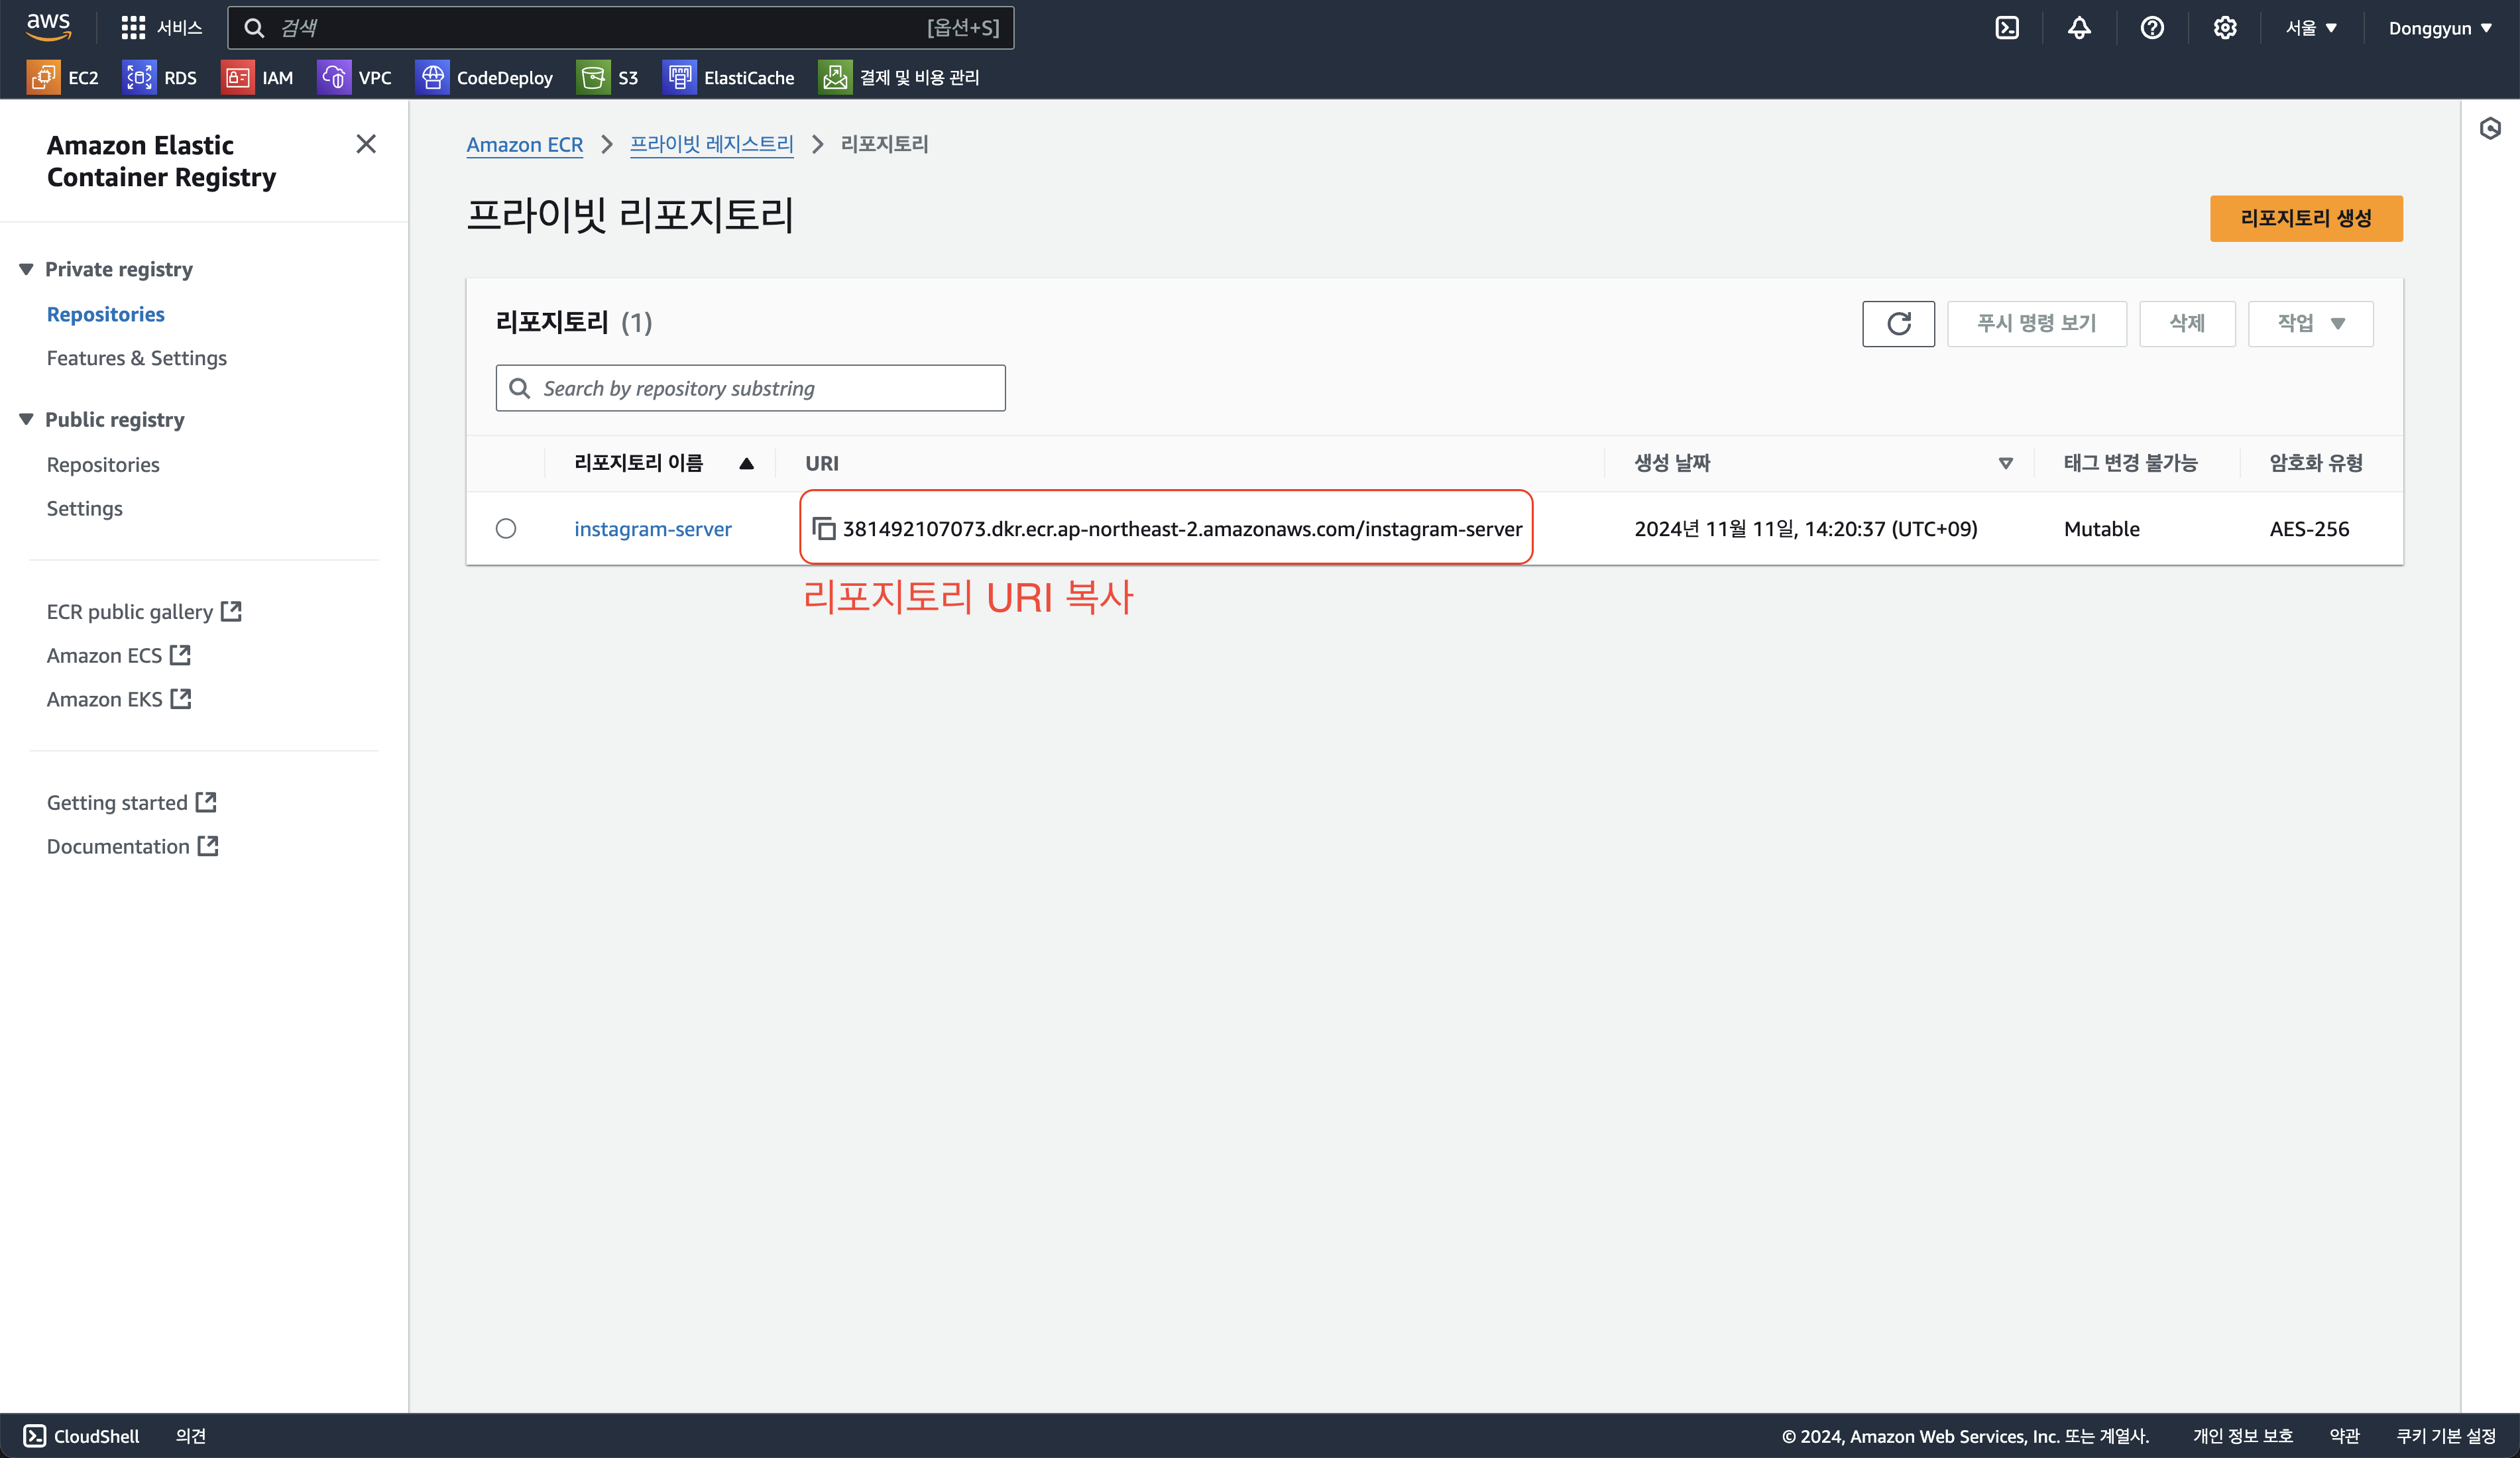This screenshot has width=2520, height=1458.
Task: Open Features & Settings in sidebar
Action: click(137, 358)
